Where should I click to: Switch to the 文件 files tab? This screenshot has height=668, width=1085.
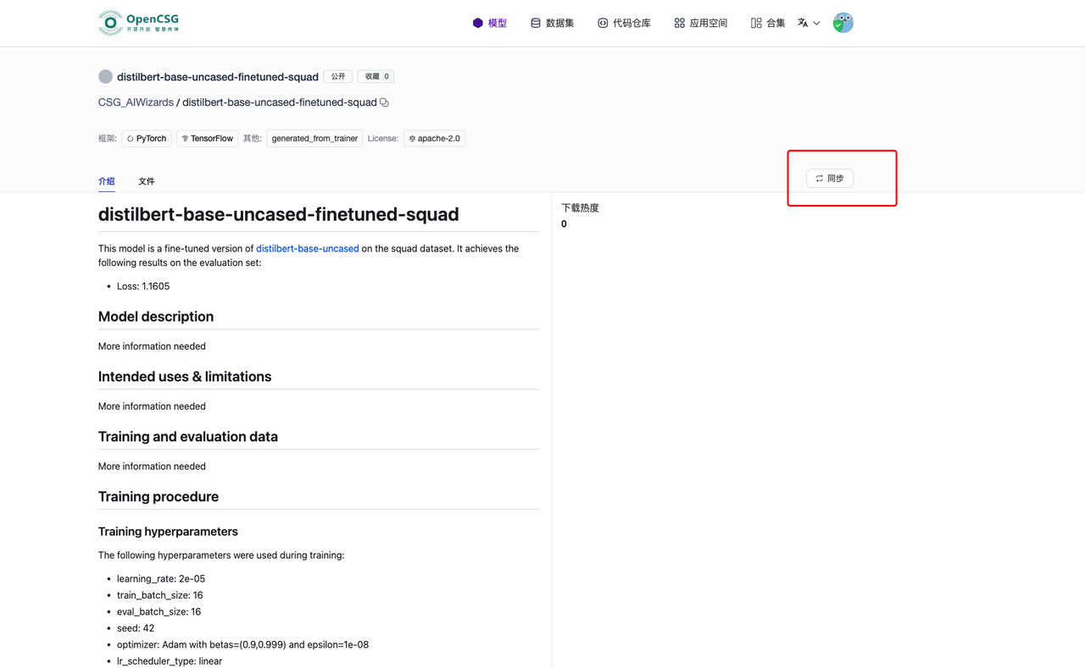147,181
